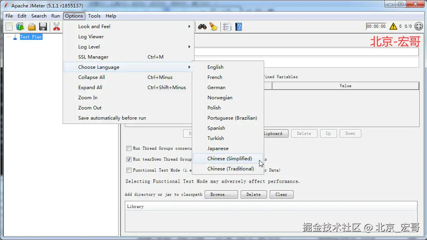
Task: Click the Test Plan flask icon in tree
Action: pos(15,37)
